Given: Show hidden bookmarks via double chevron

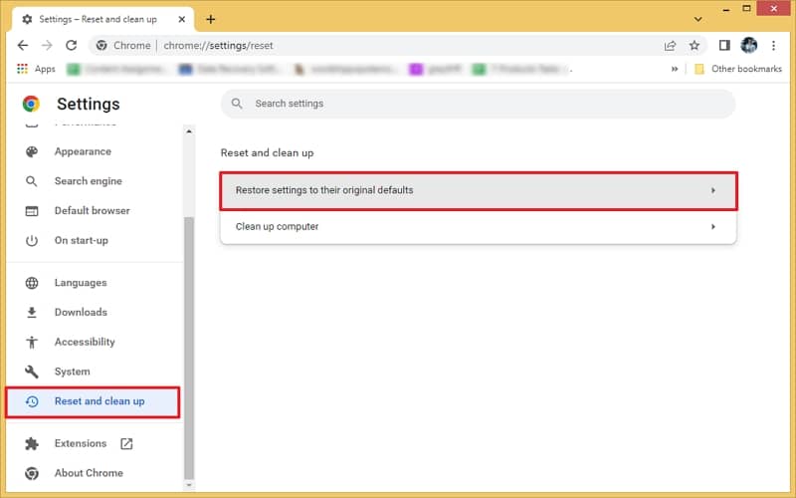Looking at the screenshot, I should (x=675, y=69).
